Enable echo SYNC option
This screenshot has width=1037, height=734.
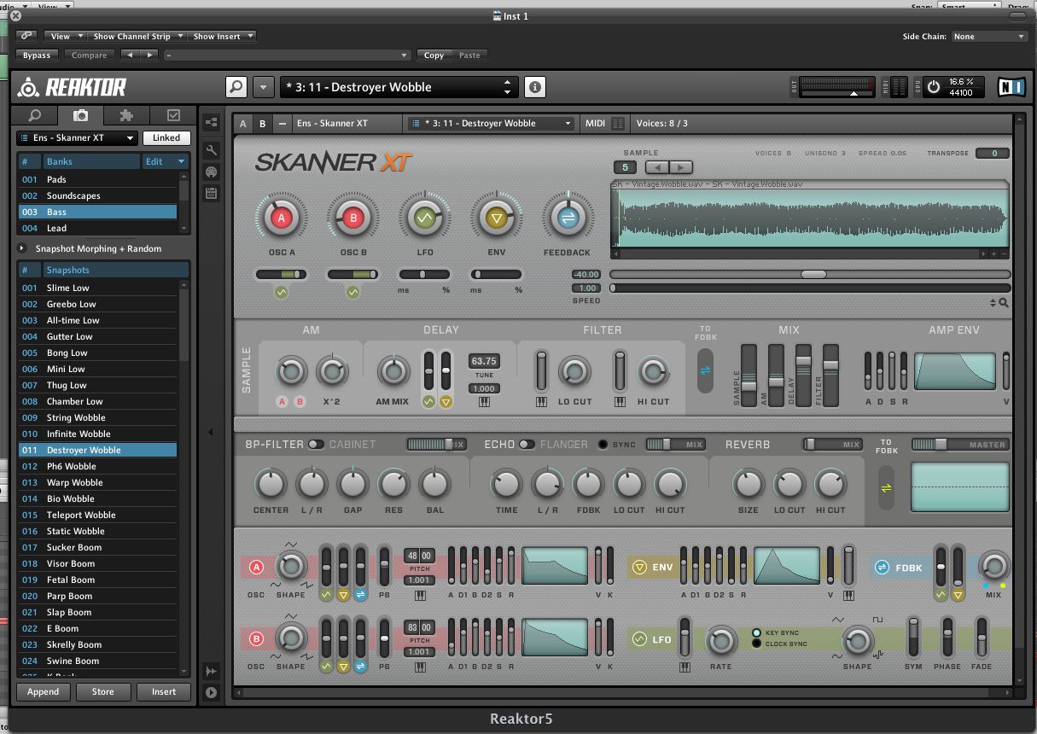pos(603,445)
